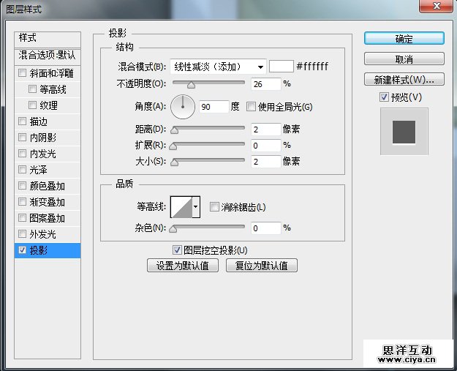
Task: Select the 内阴影 effect entry
Action: (x=42, y=138)
